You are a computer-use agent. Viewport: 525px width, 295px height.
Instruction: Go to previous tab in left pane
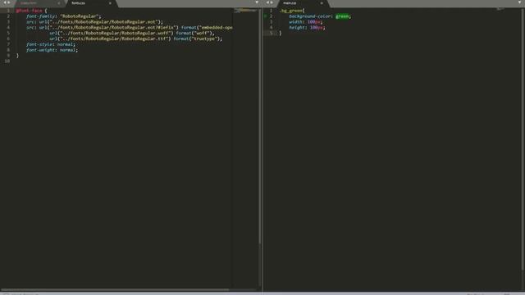tap(5, 2)
